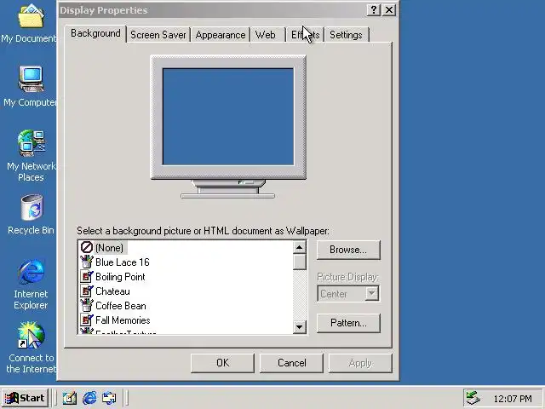This screenshot has width=545, height=409.
Task: Launch Internet Explorer from quick launch bar
Action: [x=89, y=398]
